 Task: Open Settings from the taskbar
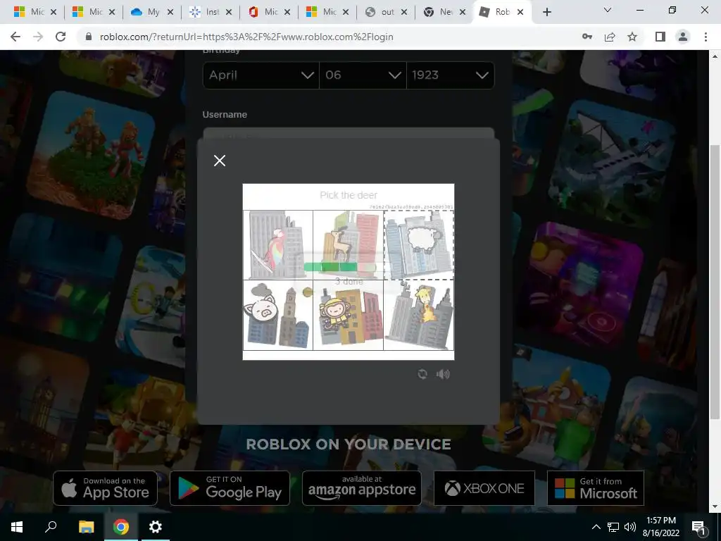[x=156, y=527]
